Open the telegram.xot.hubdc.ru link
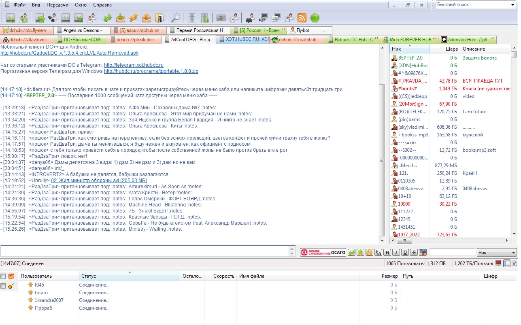 pos(134,65)
